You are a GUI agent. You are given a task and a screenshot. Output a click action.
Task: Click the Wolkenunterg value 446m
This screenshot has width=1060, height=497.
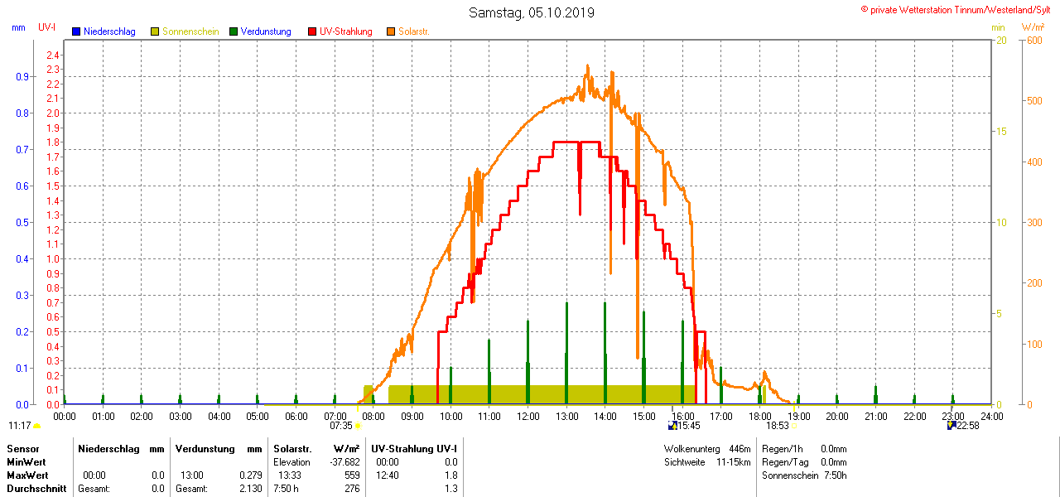click(740, 448)
